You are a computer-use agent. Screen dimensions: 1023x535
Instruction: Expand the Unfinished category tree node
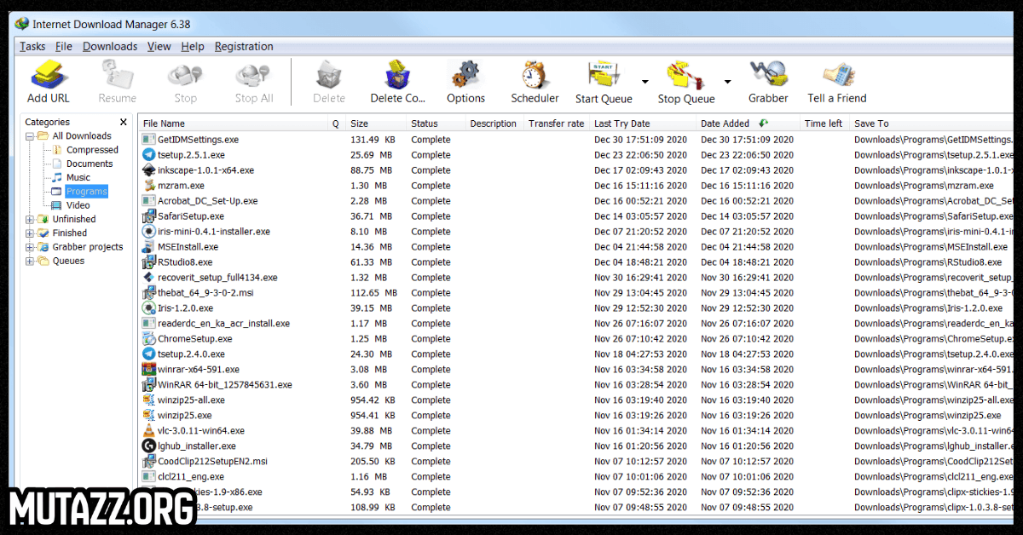point(31,220)
